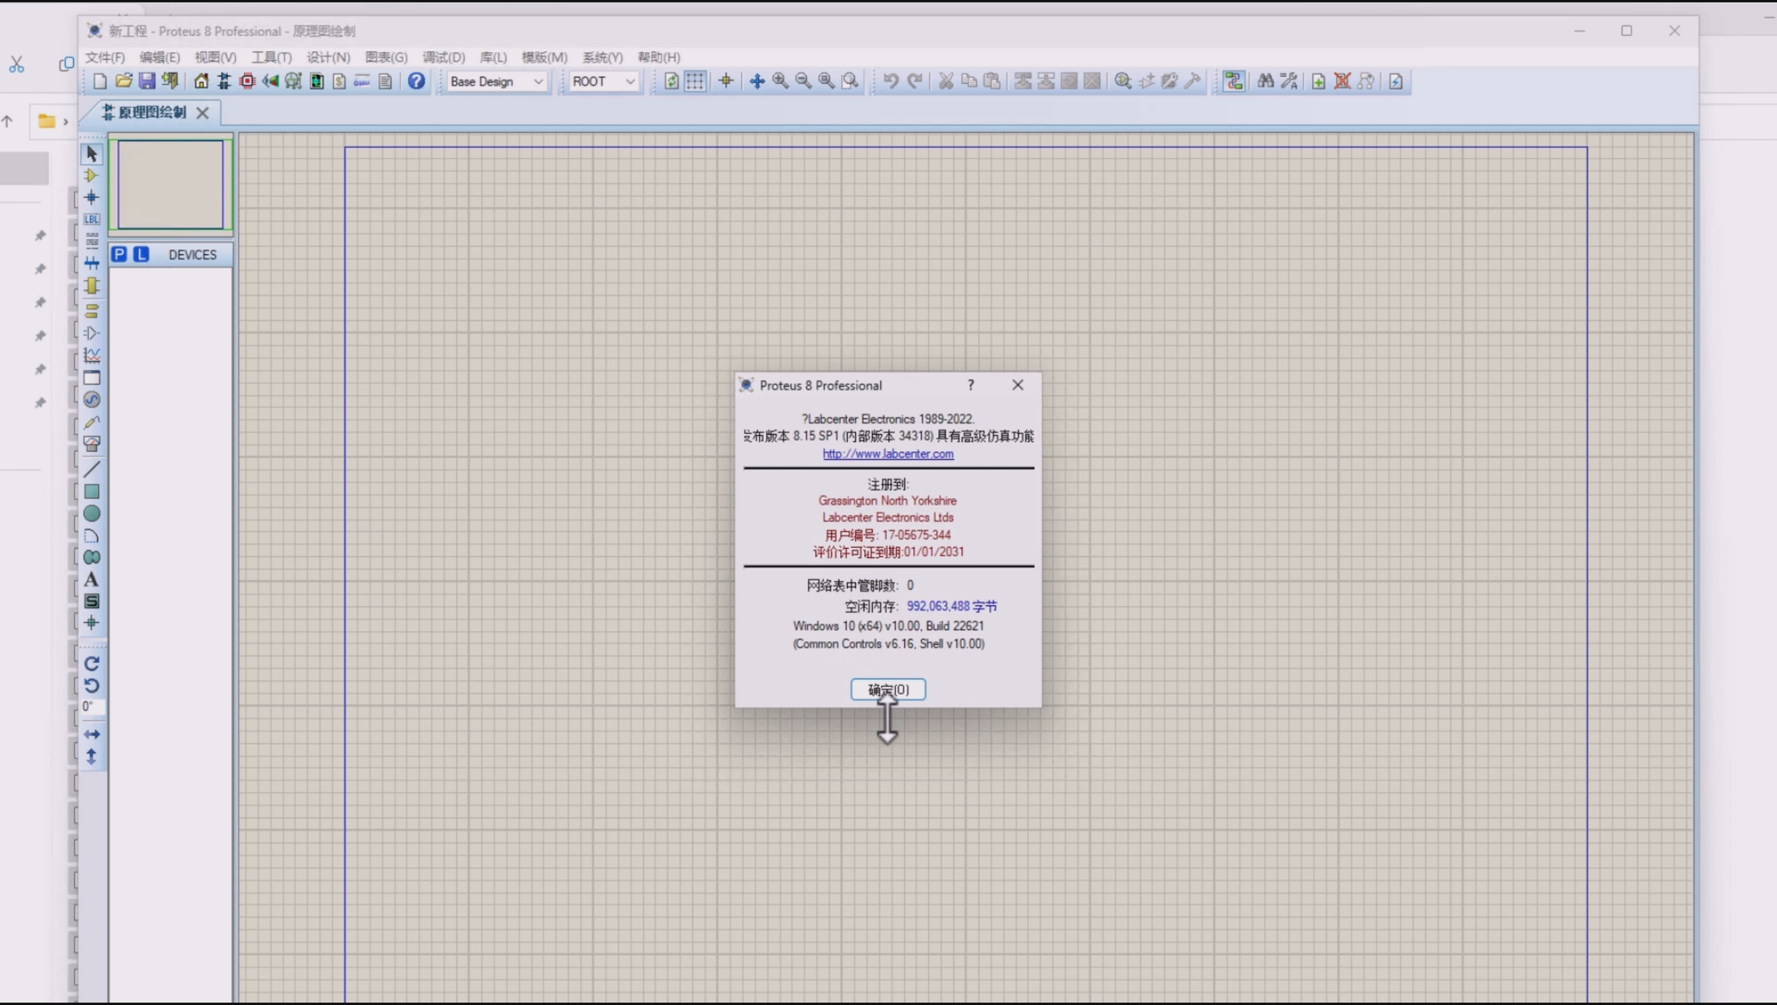
Task: Select the 2D Line graphics tool
Action: pos(91,469)
